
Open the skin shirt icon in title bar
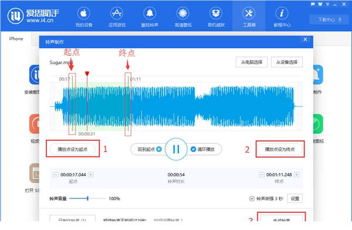tap(320, 4)
